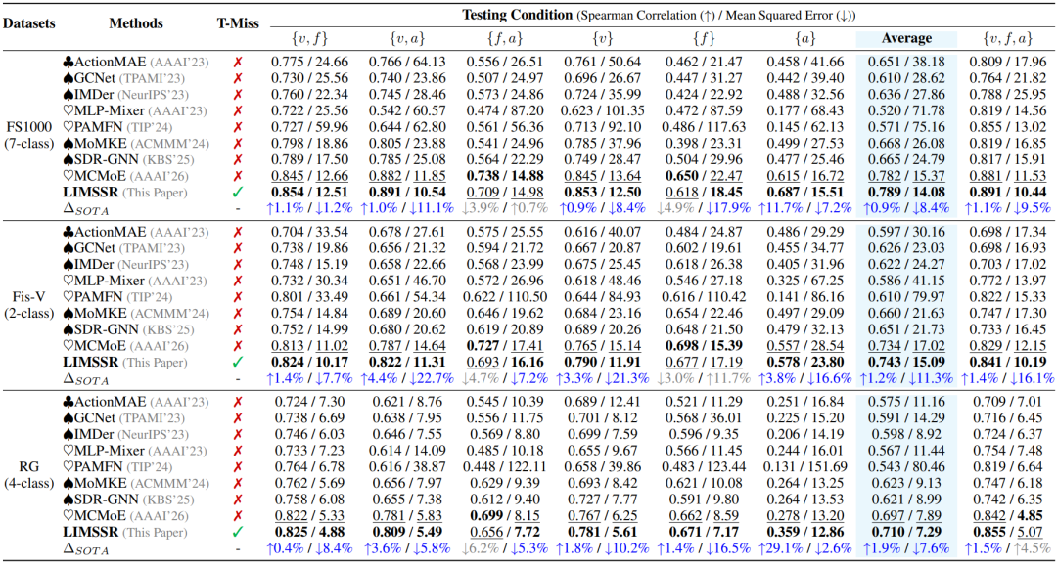Click the red X for MCMoE in Fis-V section

tap(238, 345)
